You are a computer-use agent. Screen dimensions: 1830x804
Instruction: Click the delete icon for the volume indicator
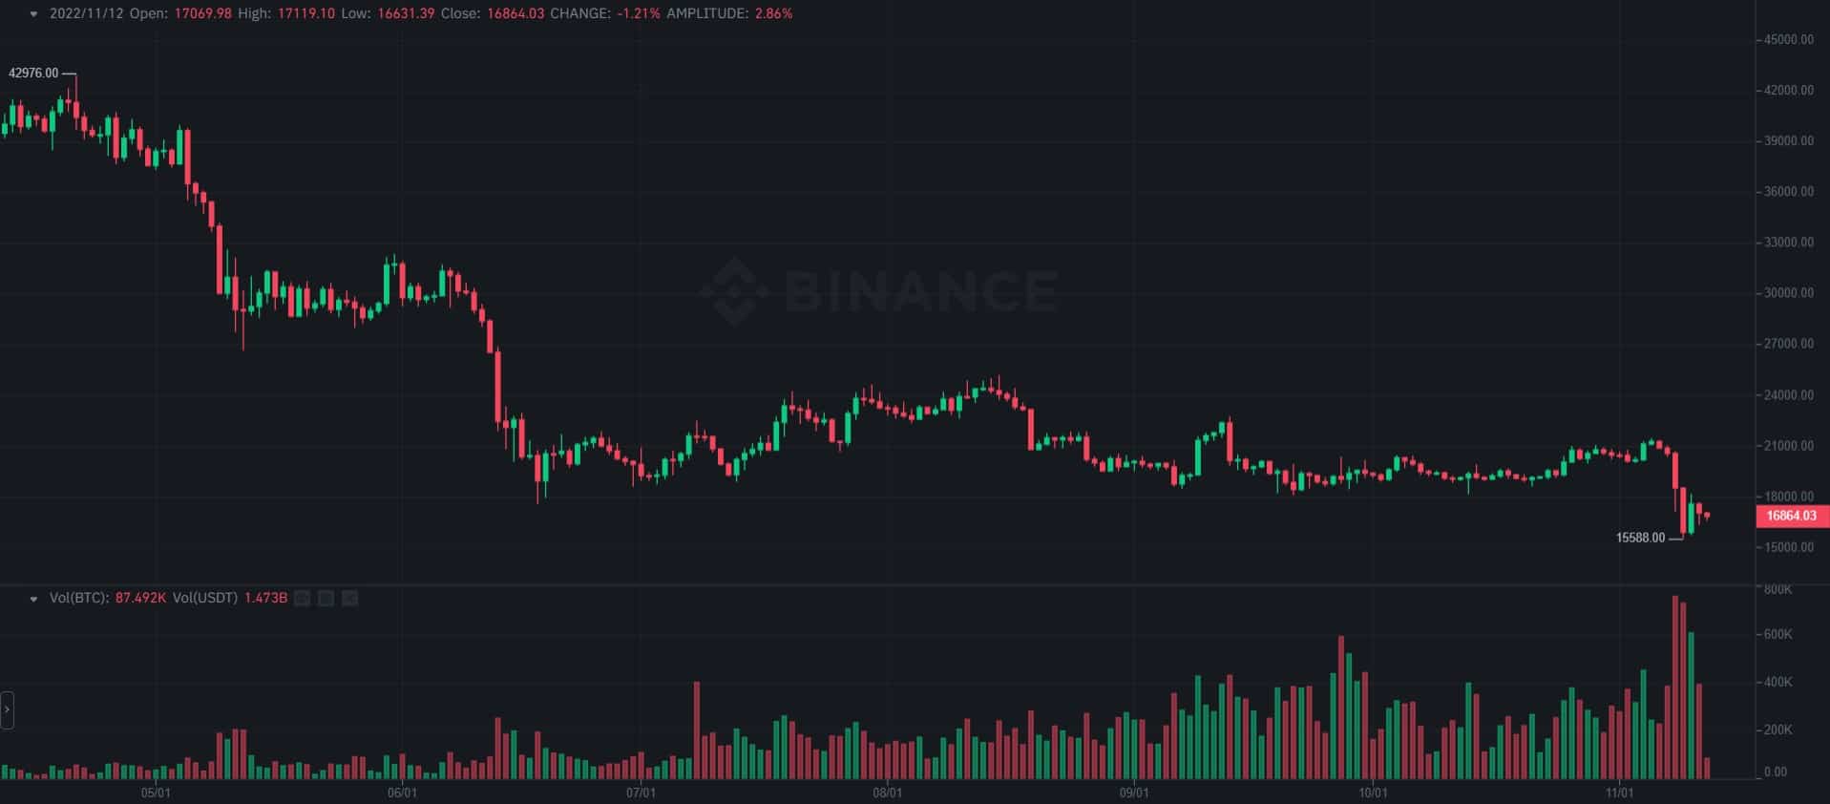[350, 598]
